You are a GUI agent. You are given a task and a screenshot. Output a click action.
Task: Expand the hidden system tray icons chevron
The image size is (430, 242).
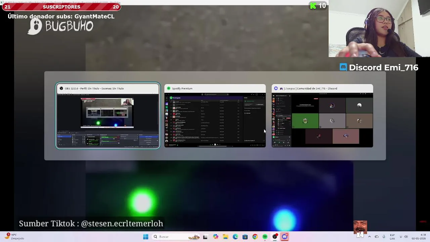pyautogui.click(x=369, y=237)
